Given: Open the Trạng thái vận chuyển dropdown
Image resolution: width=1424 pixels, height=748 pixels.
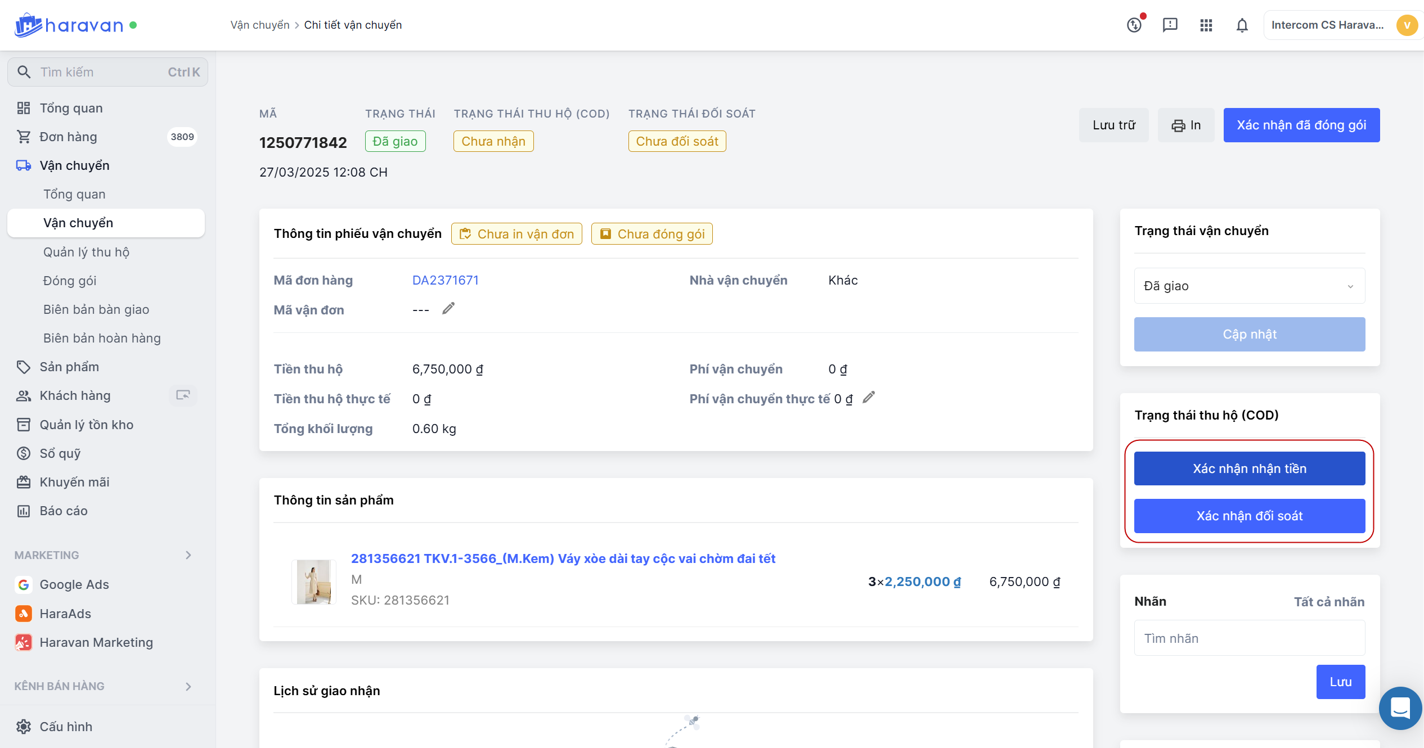Looking at the screenshot, I should point(1249,286).
